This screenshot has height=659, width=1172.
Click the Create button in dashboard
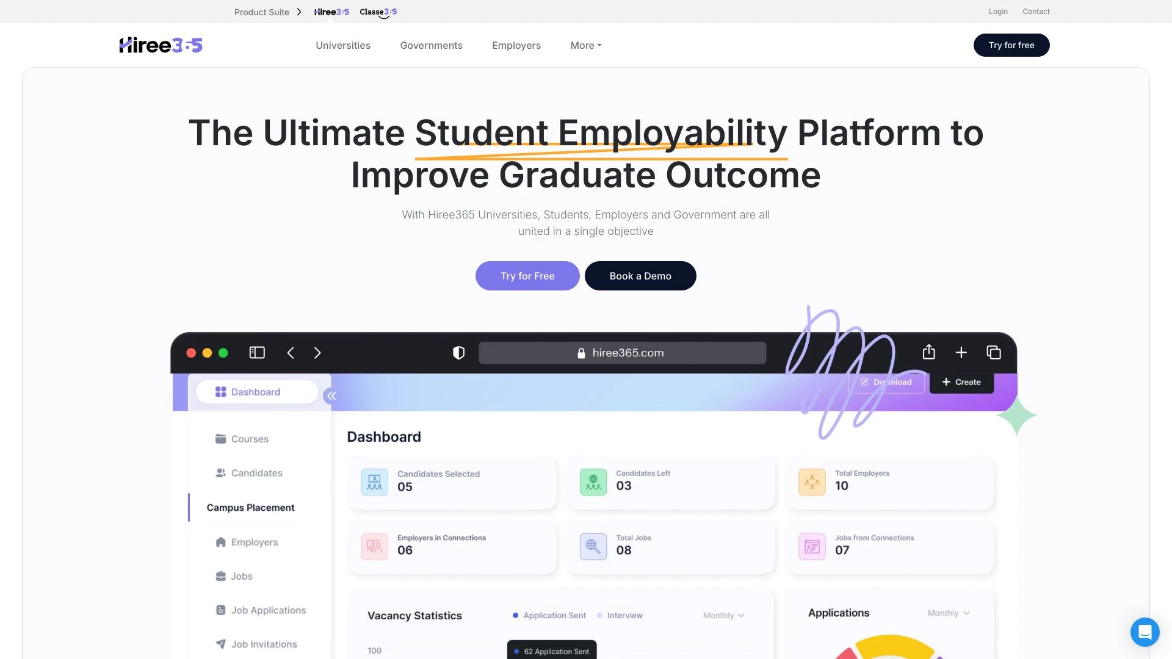point(961,381)
